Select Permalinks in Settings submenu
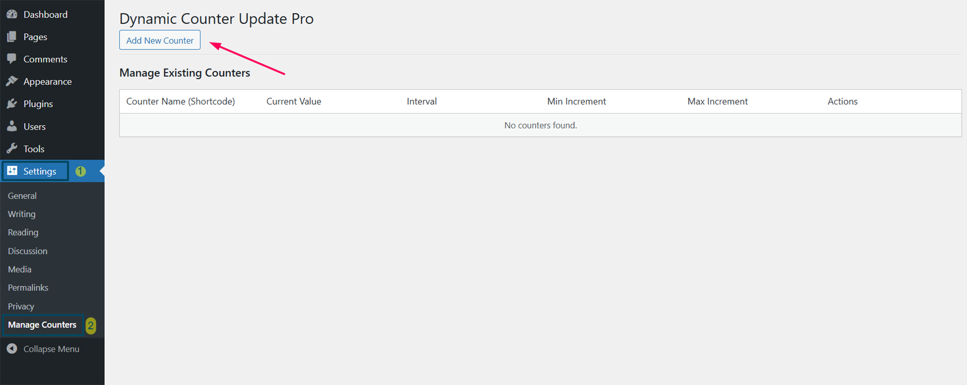Viewport: 967px width, 385px height. (28, 288)
